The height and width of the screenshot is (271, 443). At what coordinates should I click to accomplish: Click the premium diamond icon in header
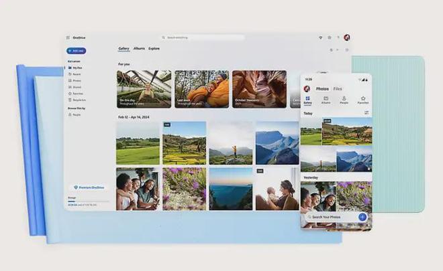coord(319,37)
